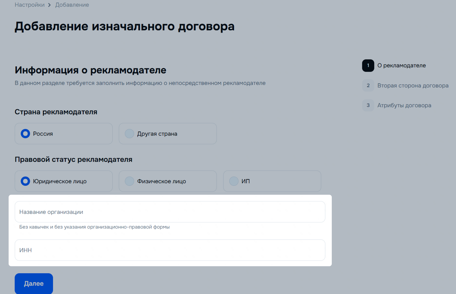Image resolution: width=456 pixels, height=294 pixels.
Task: Click hint text about organizational-legal form
Action: coord(95,227)
